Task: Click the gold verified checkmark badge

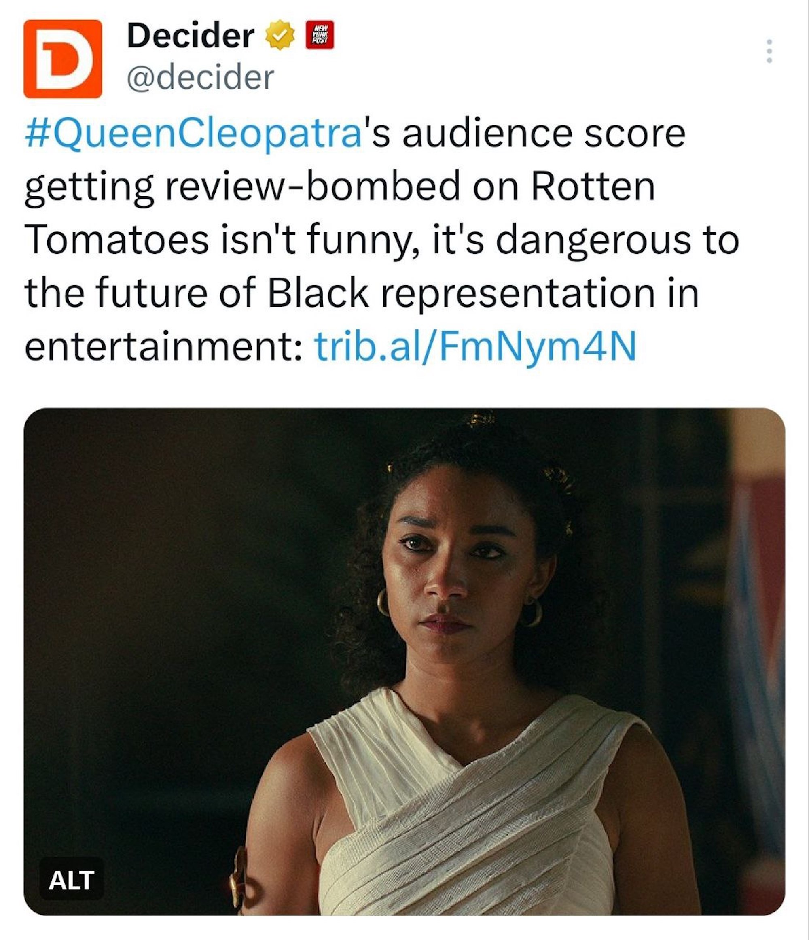Action: [280, 36]
